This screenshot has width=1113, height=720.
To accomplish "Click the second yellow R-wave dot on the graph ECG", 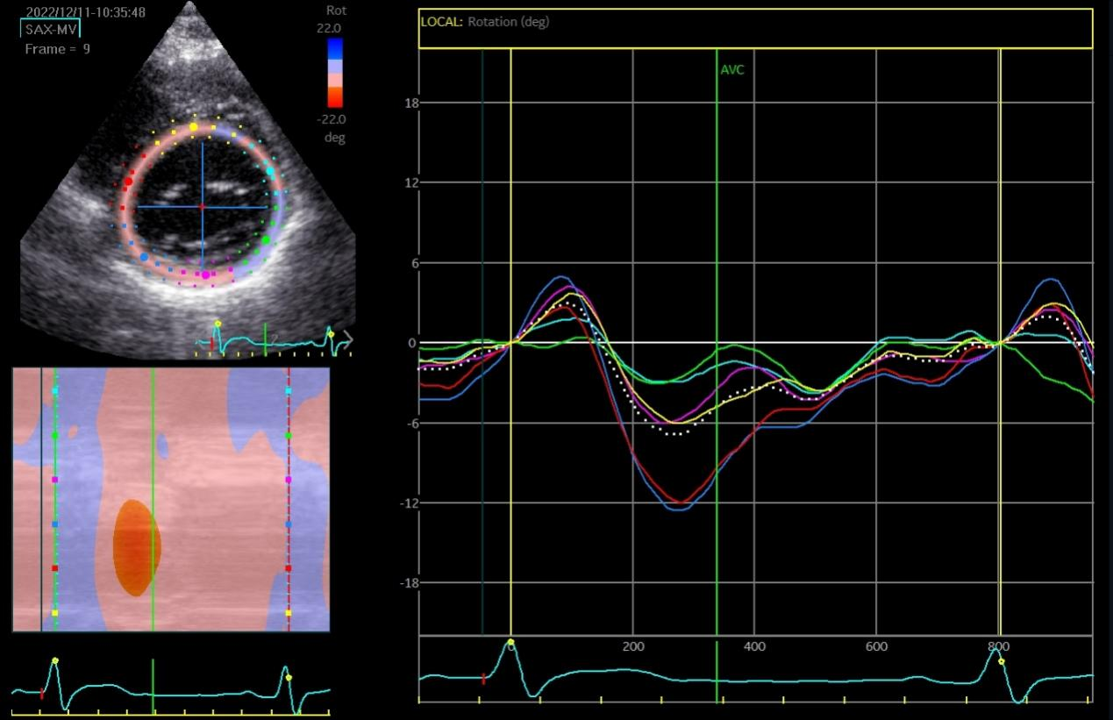I will (x=1002, y=662).
